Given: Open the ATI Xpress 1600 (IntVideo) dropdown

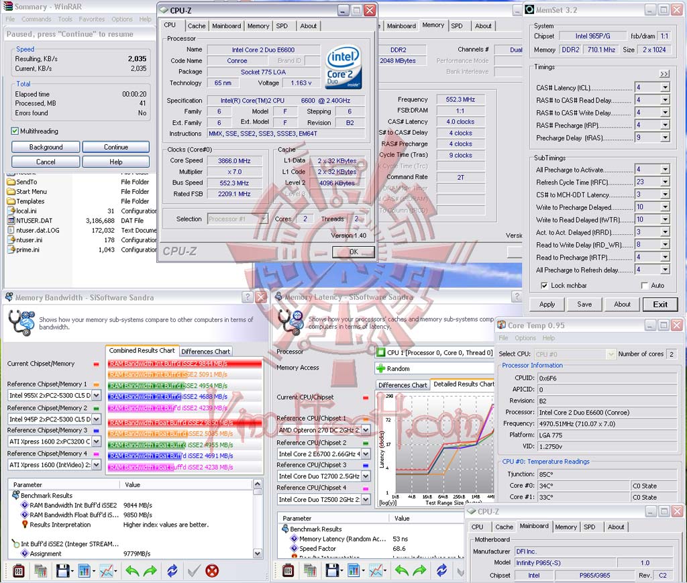Looking at the screenshot, I should (x=97, y=465).
